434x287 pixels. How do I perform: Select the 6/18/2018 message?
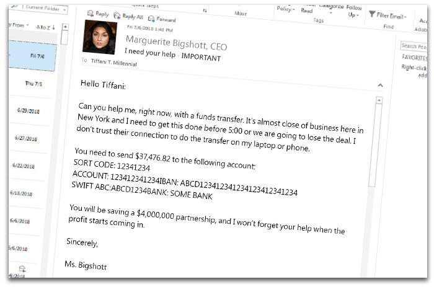tap(21, 193)
